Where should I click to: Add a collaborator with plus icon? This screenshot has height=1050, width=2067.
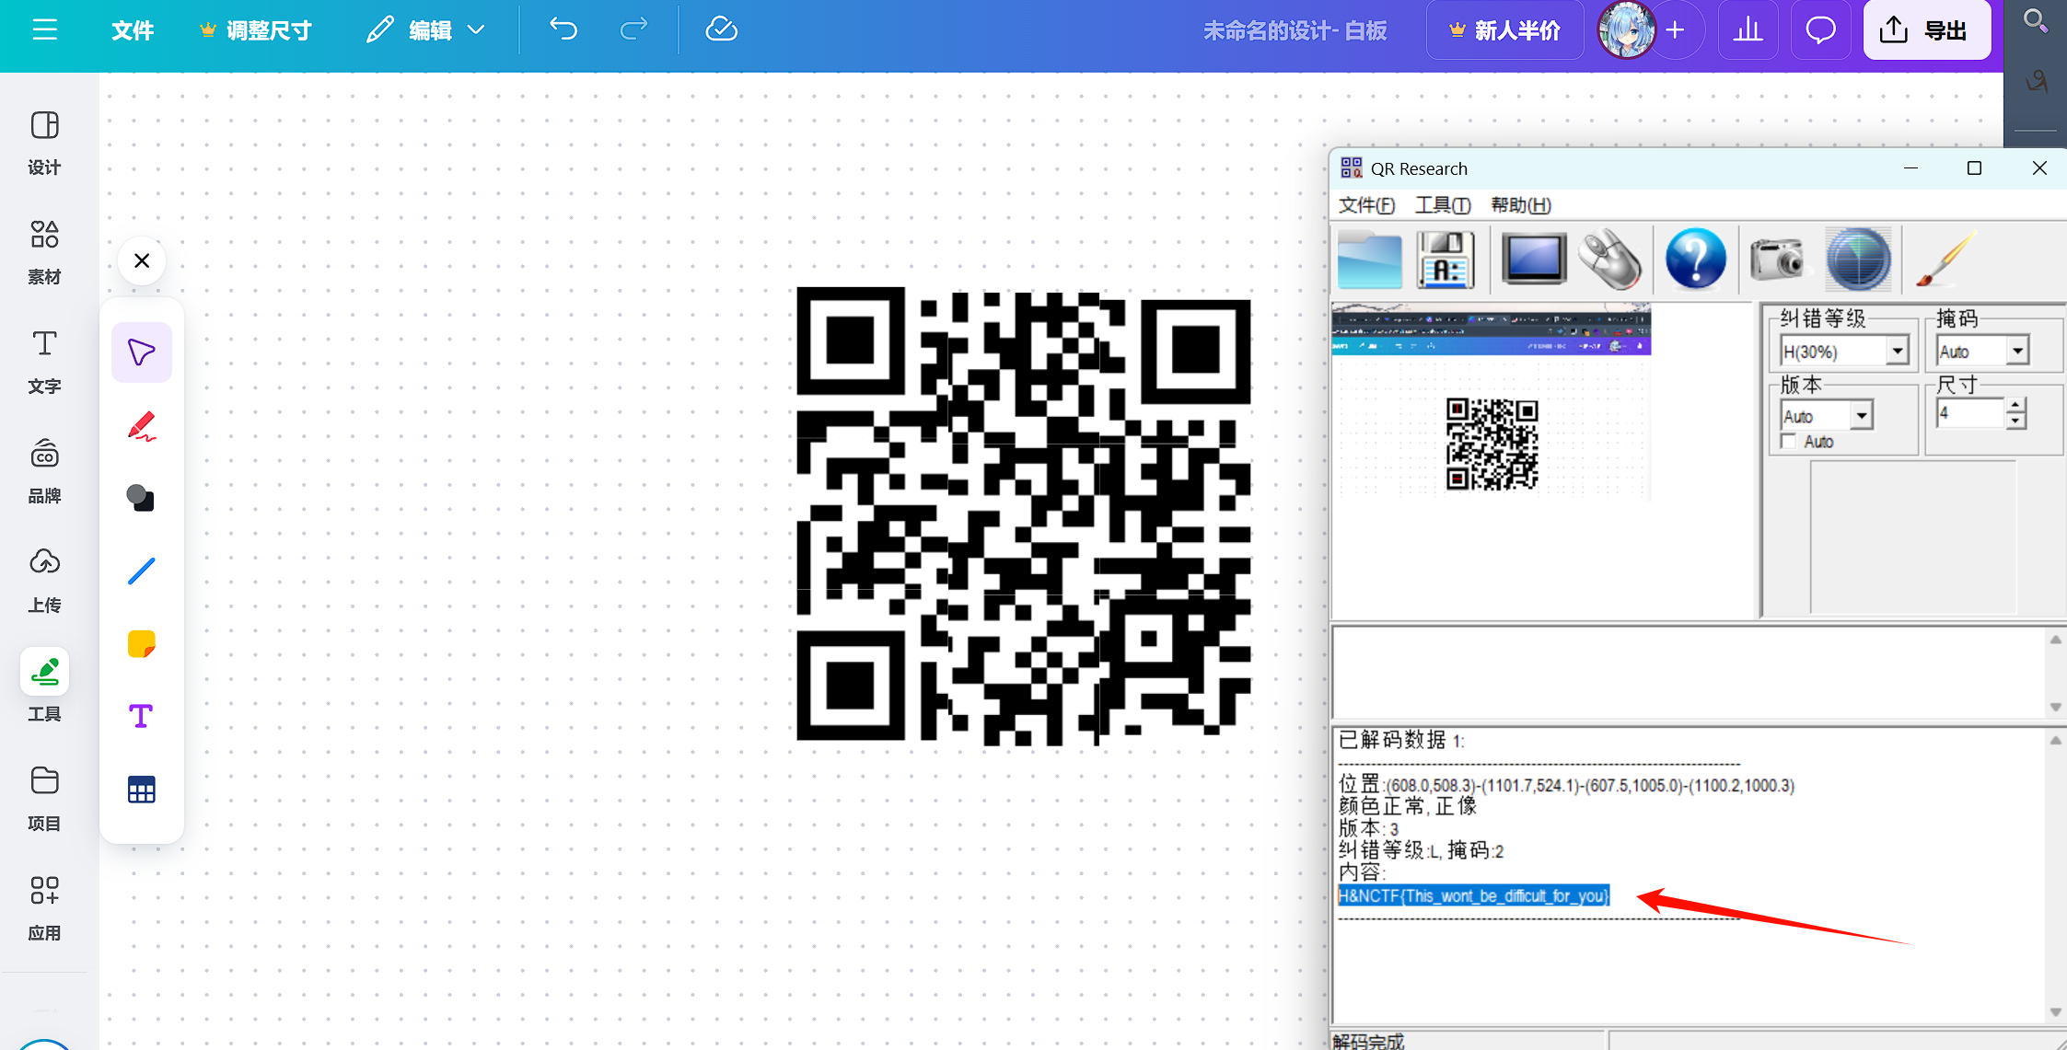1676,30
